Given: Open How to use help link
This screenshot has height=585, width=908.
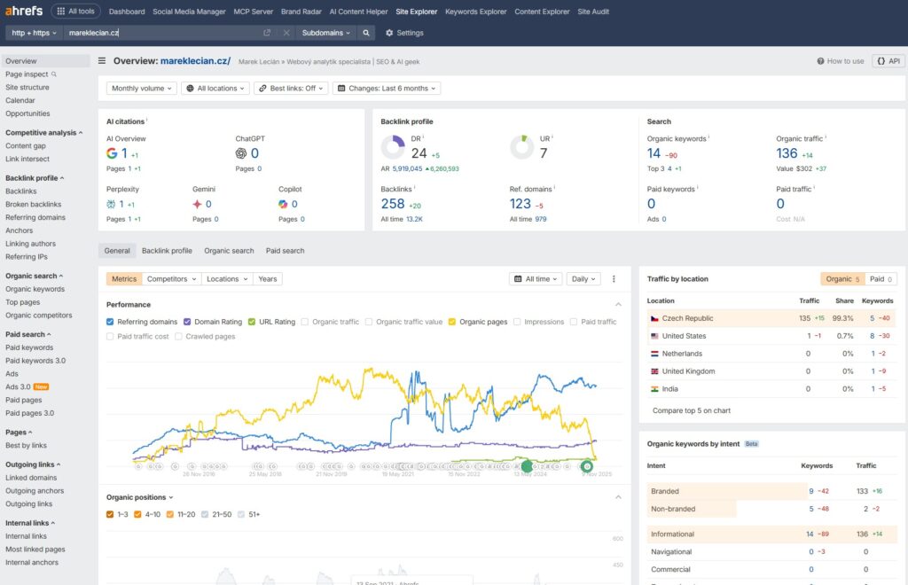Looking at the screenshot, I should pyautogui.click(x=840, y=61).
